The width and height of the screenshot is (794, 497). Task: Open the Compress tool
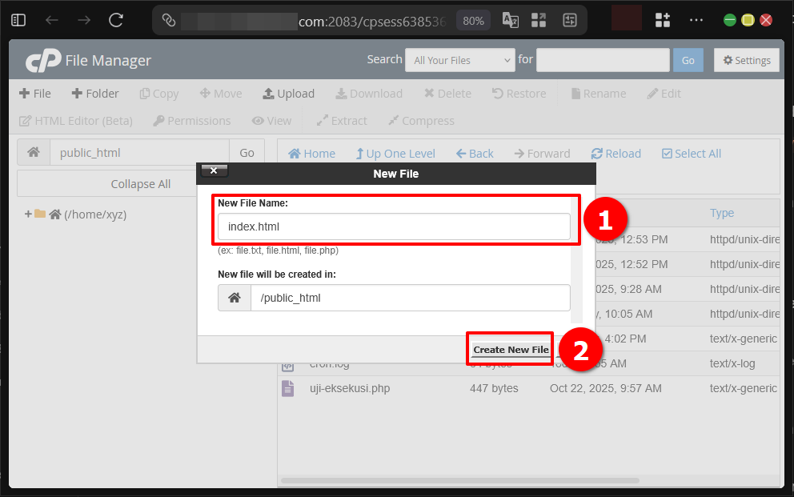coord(421,121)
